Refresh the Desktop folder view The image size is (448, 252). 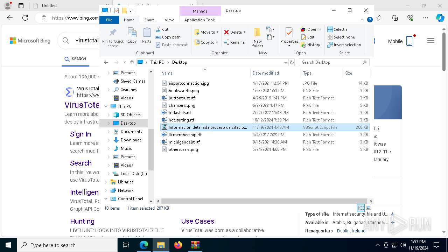(x=292, y=62)
